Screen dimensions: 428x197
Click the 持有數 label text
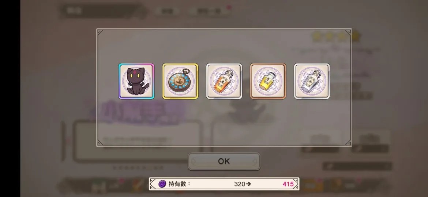click(x=179, y=184)
